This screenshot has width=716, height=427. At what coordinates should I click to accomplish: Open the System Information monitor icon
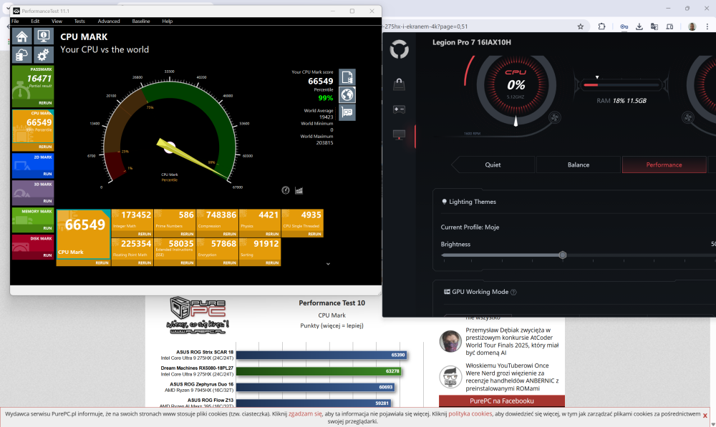pos(43,36)
